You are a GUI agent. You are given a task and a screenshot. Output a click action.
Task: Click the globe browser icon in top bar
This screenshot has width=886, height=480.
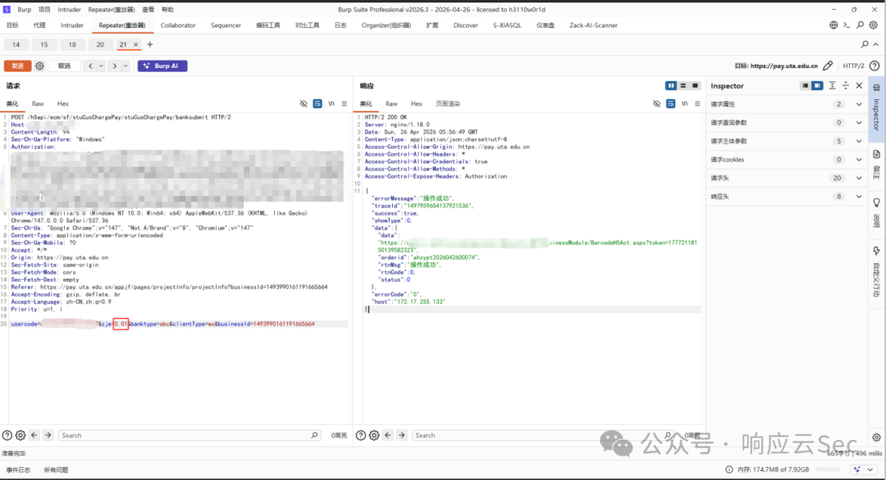[833, 25]
